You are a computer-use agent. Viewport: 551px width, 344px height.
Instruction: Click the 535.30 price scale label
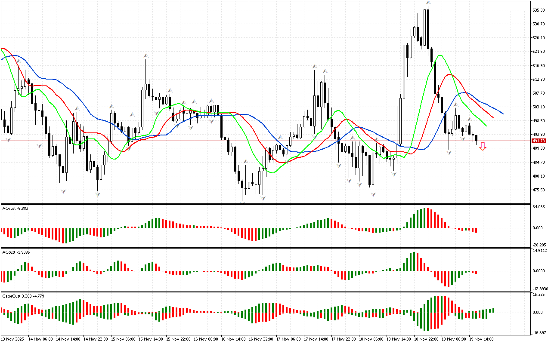point(539,10)
